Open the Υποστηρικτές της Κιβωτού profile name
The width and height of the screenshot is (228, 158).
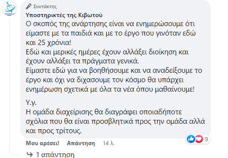64,15
